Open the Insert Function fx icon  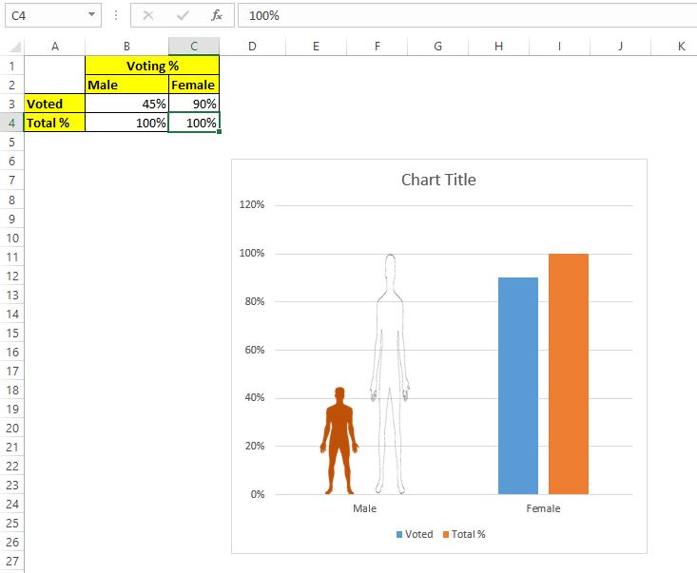click(x=217, y=15)
